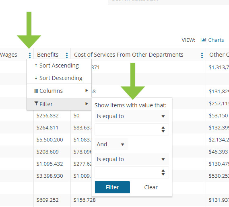Open the first 'Is equal to' dropdown
The image size is (229, 207).
[x=132, y=116]
